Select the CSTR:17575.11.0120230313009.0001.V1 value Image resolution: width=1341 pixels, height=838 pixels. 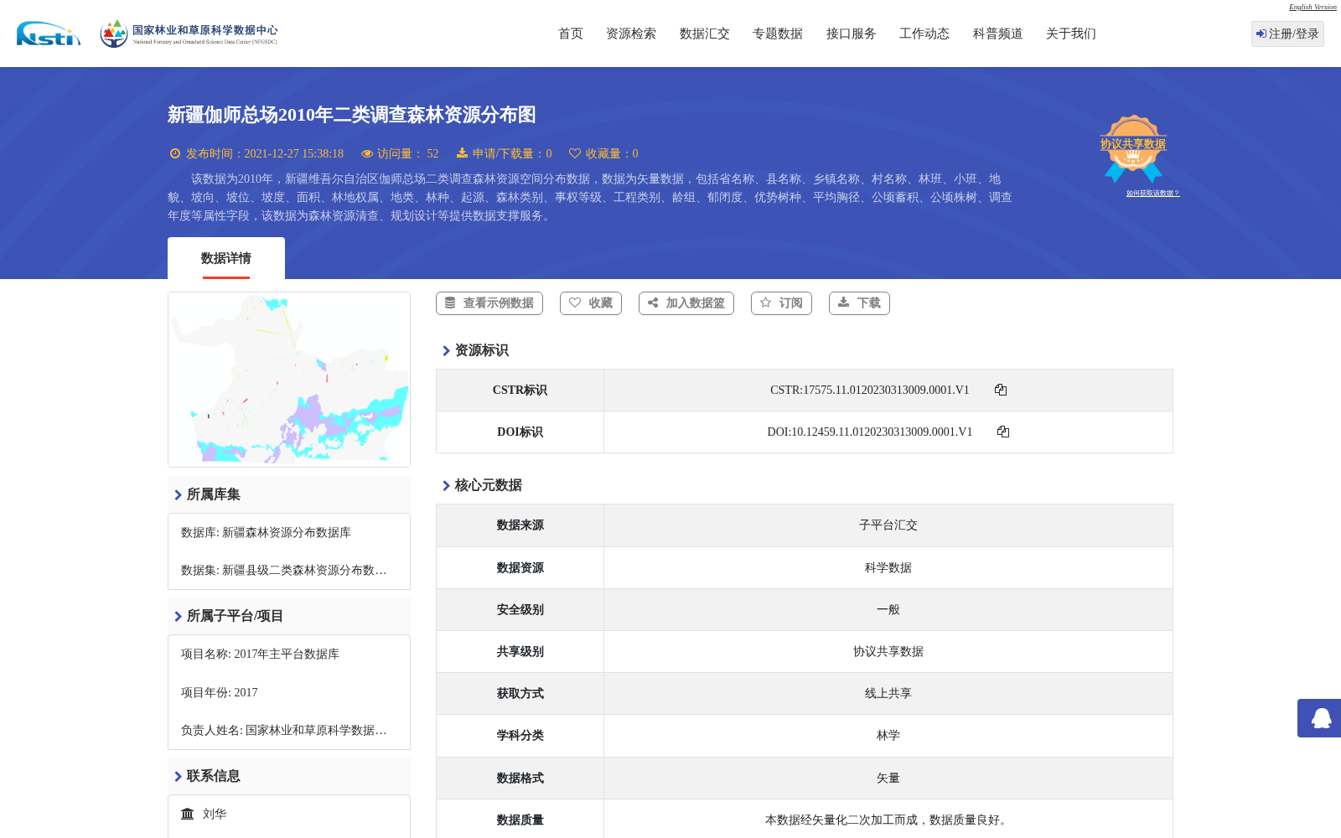[870, 390]
